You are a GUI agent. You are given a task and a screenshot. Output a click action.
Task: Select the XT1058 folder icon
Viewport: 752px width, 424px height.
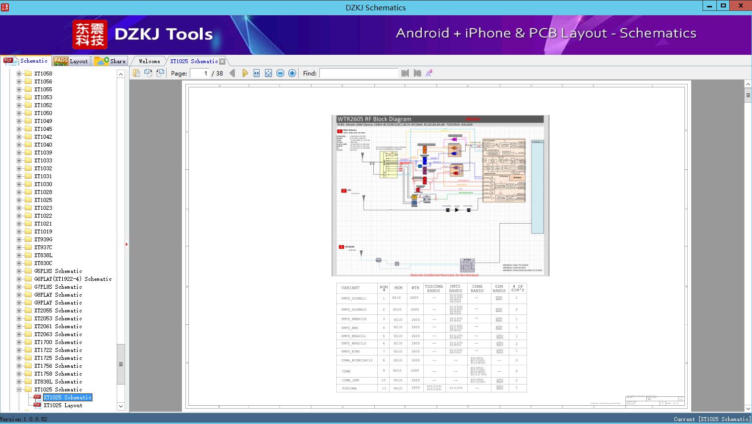[28, 74]
